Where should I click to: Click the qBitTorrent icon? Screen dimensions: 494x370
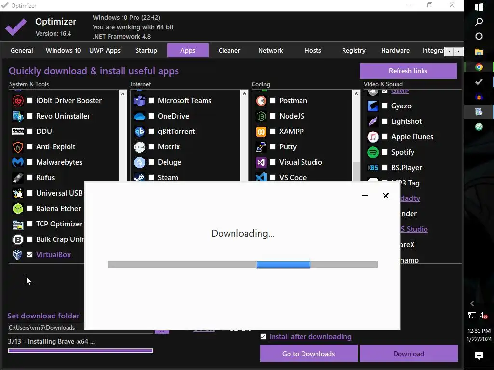[139, 132]
